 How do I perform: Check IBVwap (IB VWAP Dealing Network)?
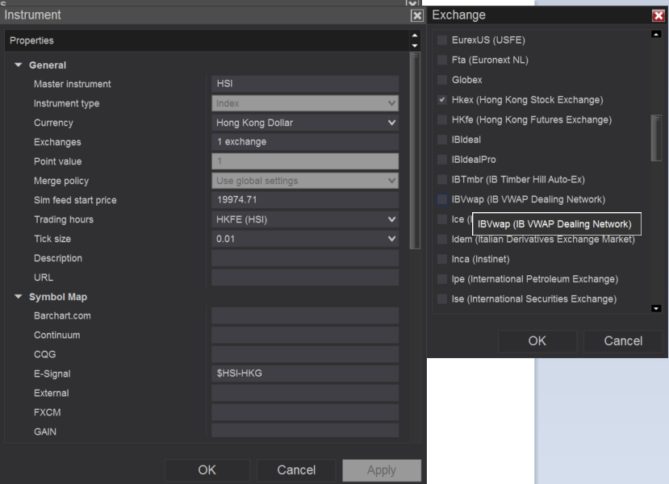click(x=442, y=199)
